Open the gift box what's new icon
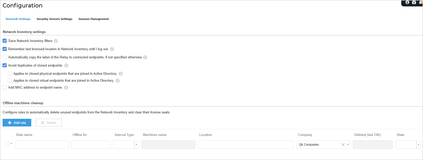This screenshot has width=423, height=160. (414, 2)
